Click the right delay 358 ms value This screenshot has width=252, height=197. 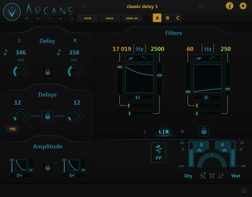[74, 52]
